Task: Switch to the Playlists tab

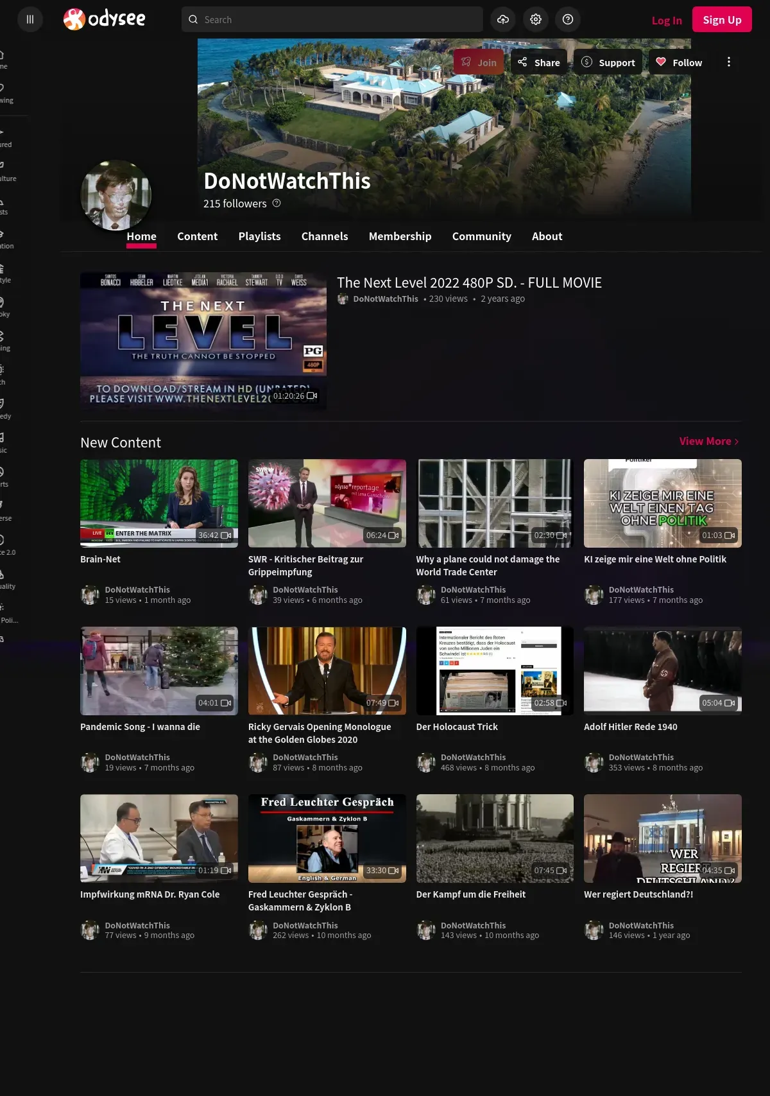Action: pos(259,236)
